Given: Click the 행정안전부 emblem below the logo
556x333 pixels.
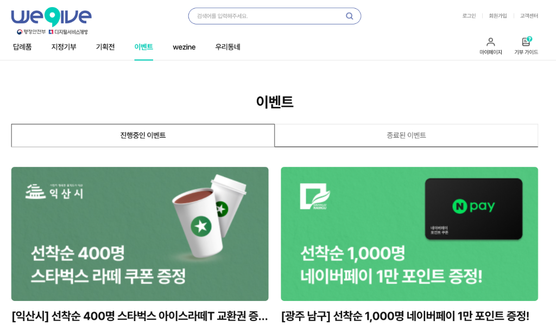Looking at the screenshot, I should tap(31, 32).
